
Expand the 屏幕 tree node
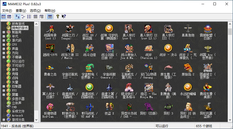(x=4, y=95)
